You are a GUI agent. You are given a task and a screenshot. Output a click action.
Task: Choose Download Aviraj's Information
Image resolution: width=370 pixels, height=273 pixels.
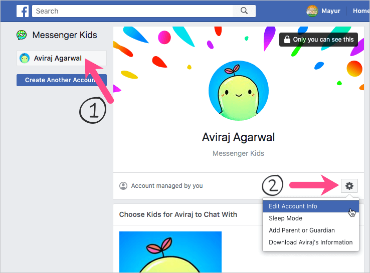pos(311,242)
